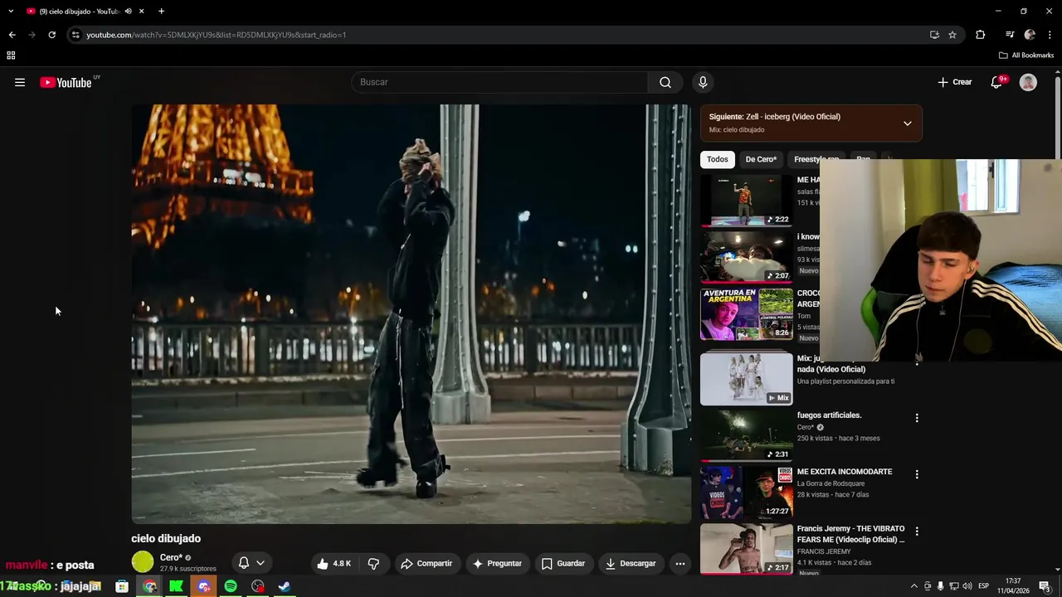This screenshot has height=597, width=1062.
Task: Start voice search with the microphone icon
Action: click(x=703, y=82)
